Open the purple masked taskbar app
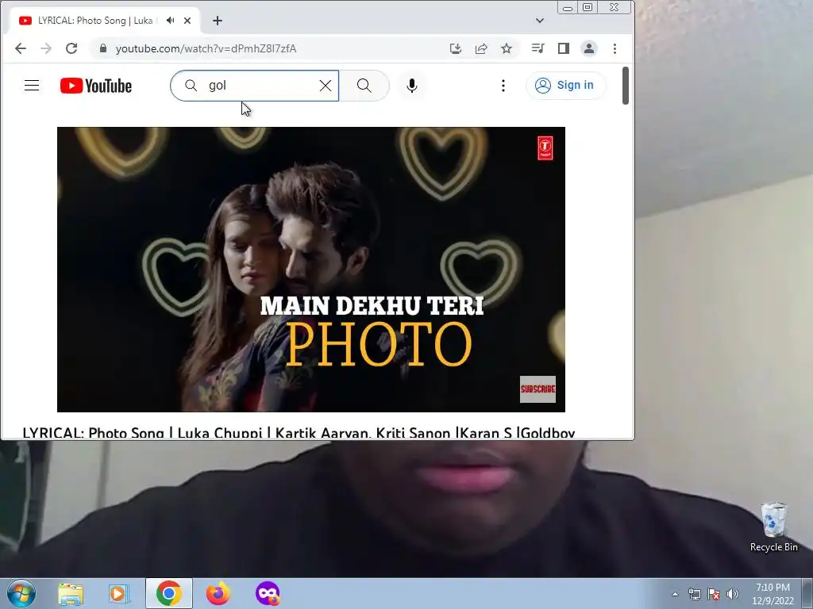The image size is (813, 609). [x=268, y=593]
